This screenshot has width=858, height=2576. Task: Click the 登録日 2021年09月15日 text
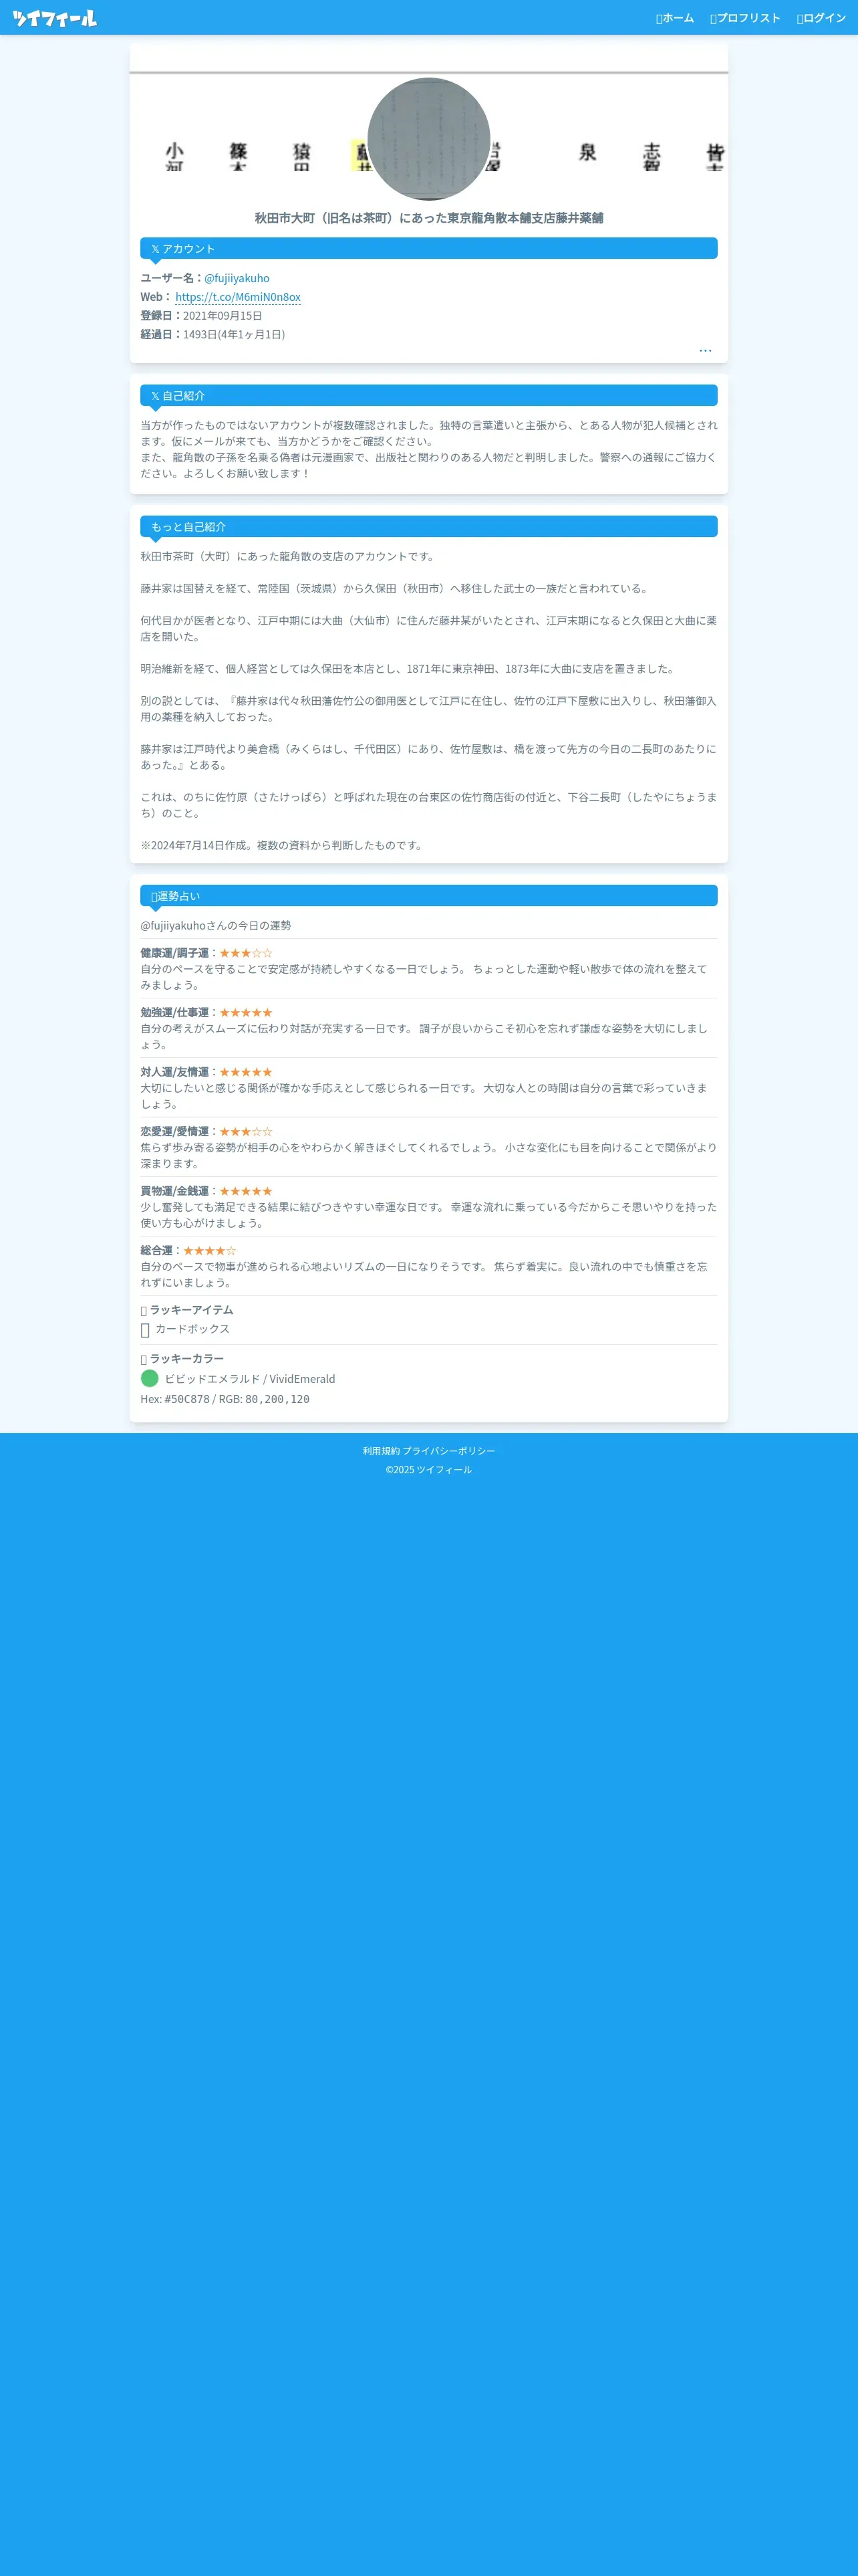(x=200, y=315)
